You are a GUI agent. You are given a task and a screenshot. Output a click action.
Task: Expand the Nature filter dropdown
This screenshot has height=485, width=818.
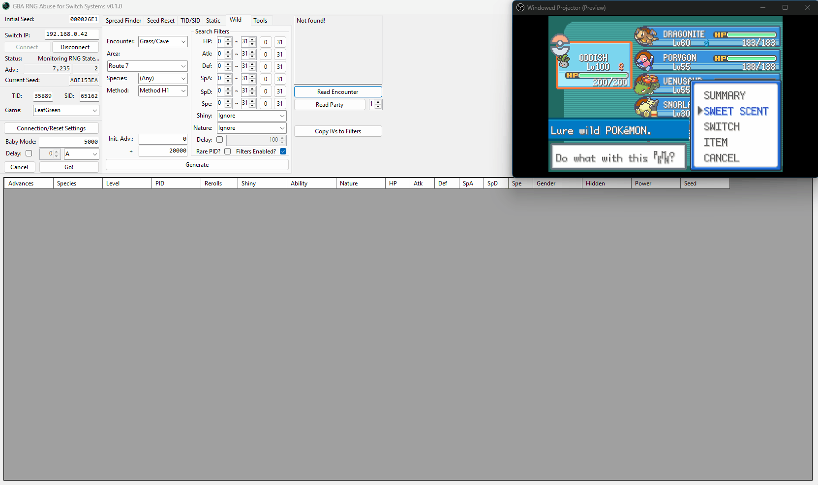tap(252, 128)
